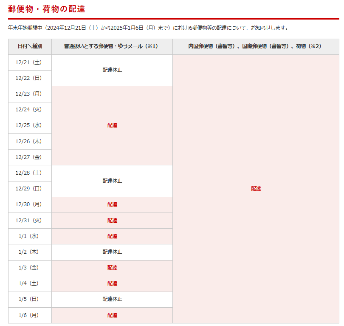Viewport: 344px width, 326px height.
Task: Click the 配達 text in the registered mail column
Action: [x=256, y=189]
